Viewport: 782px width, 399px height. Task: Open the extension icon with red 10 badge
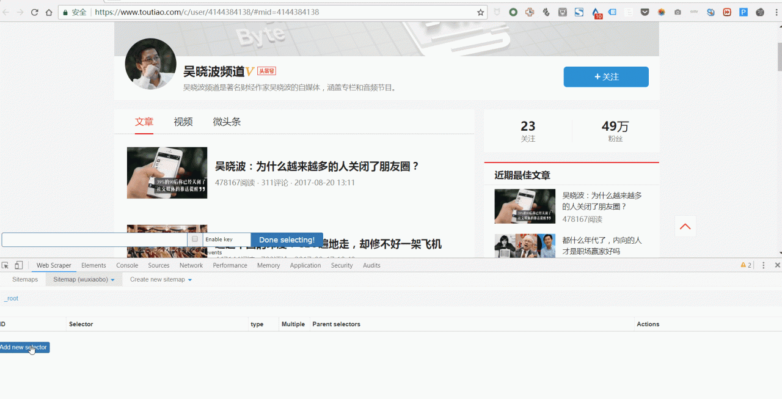(596, 13)
